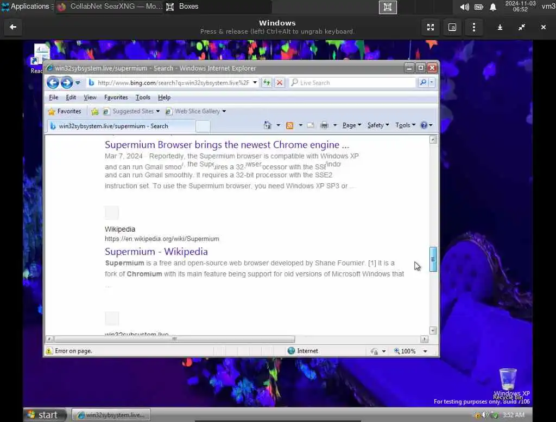The image size is (556, 422).
Task: Open the Recycle Bin desktop icon
Action: pos(508,383)
